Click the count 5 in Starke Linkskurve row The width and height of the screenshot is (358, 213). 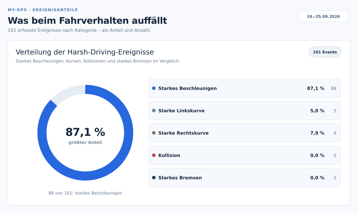pos(335,111)
